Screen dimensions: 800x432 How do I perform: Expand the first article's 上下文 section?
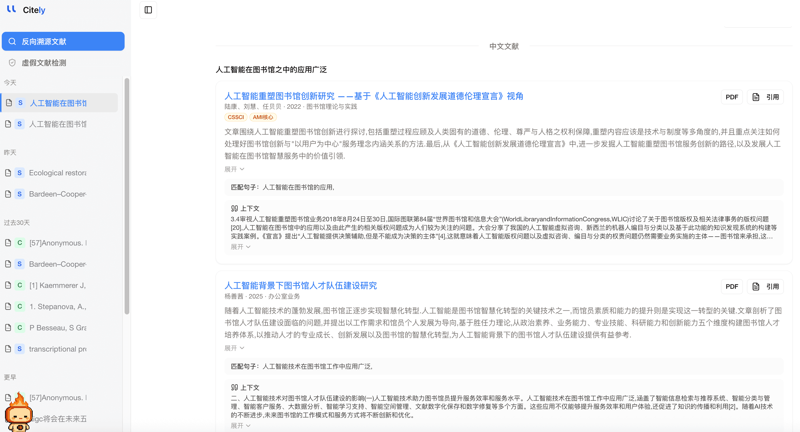(241, 247)
